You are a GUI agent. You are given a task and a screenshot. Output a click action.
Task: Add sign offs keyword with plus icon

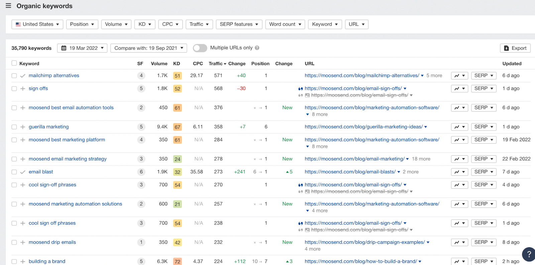click(23, 88)
